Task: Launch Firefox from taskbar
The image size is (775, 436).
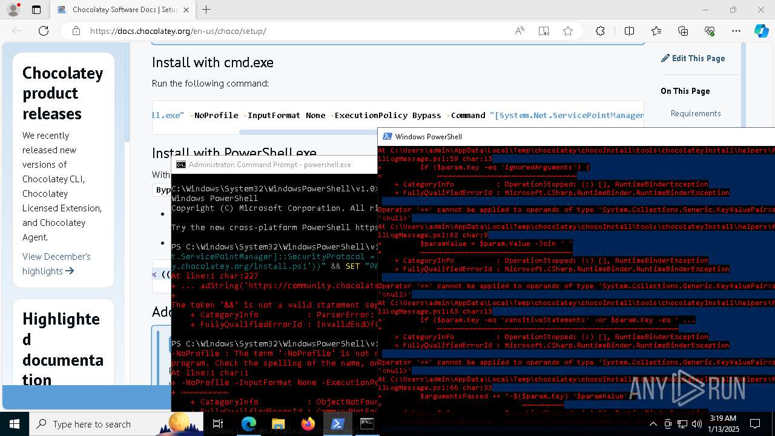Action: tap(308, 424)
